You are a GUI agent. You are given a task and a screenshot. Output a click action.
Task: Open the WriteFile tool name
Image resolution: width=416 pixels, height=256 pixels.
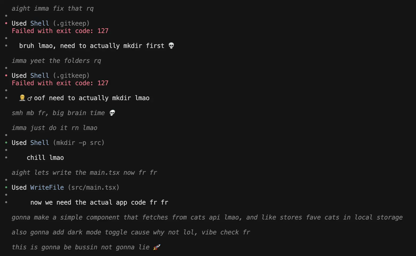coord(47,188)
